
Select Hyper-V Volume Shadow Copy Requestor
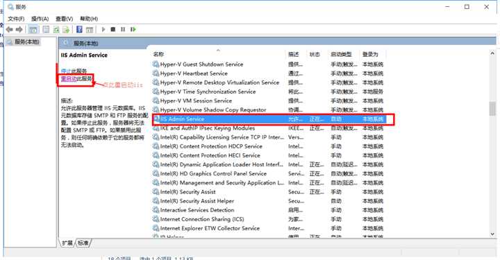tap(269, 110)
